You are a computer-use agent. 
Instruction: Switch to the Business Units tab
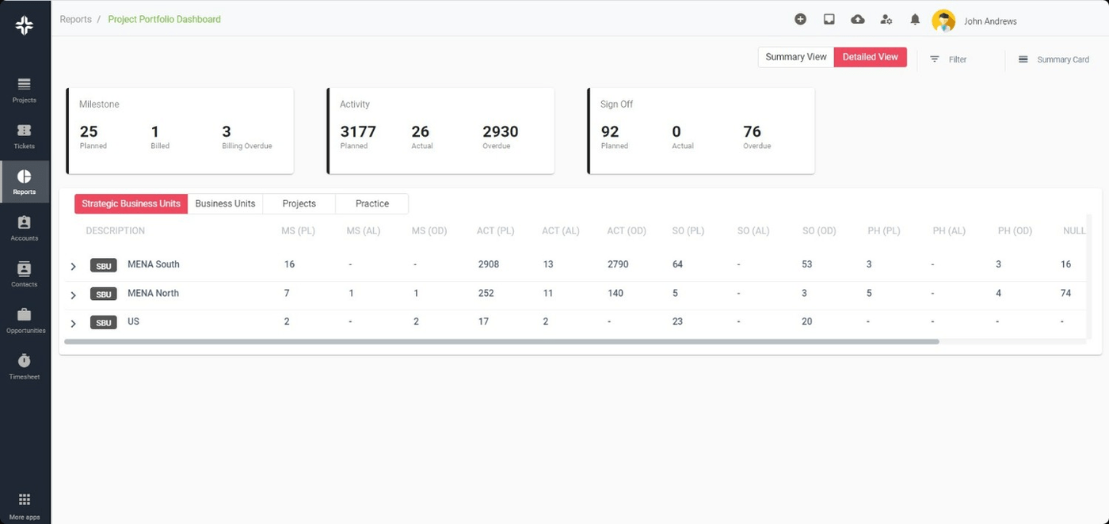click(225, 203)
